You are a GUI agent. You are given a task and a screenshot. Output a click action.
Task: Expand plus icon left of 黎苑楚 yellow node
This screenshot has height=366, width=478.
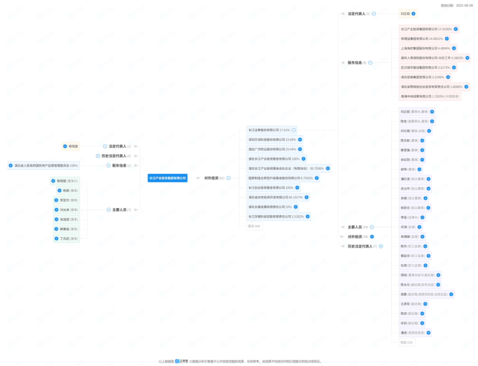coord(65,146)
